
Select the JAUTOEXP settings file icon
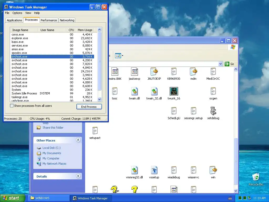pos(154,72)
